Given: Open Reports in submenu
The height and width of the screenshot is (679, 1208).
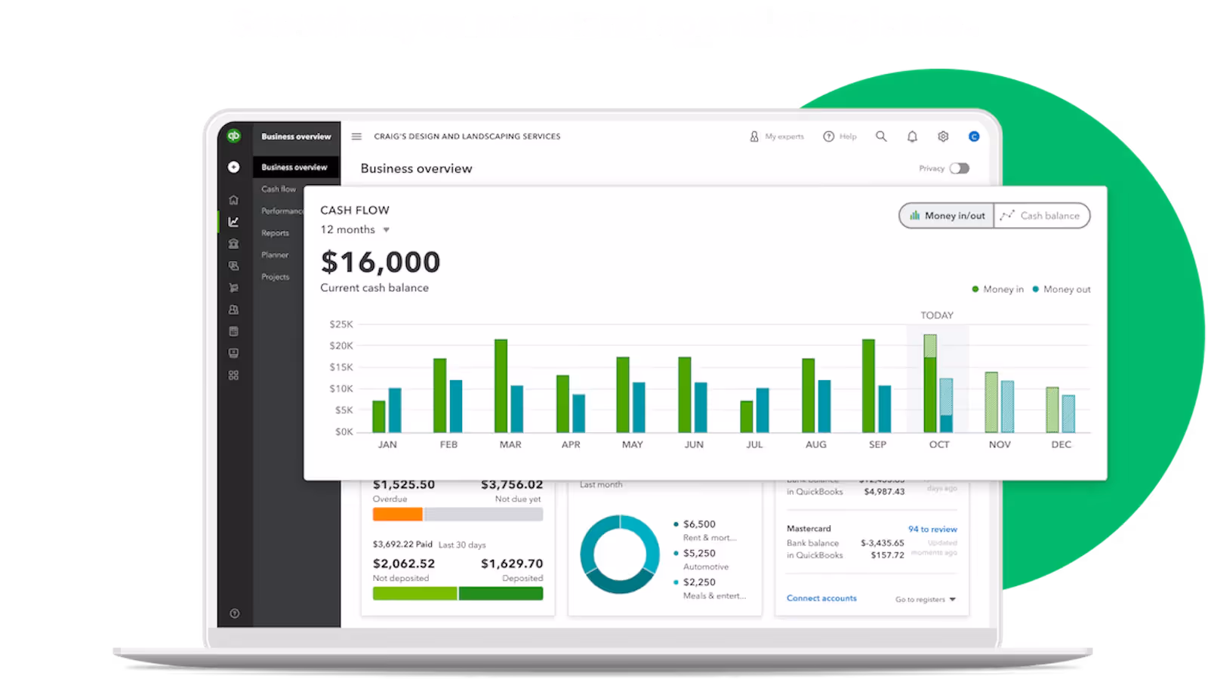Looking at the screenshot, I should (276, 233).
